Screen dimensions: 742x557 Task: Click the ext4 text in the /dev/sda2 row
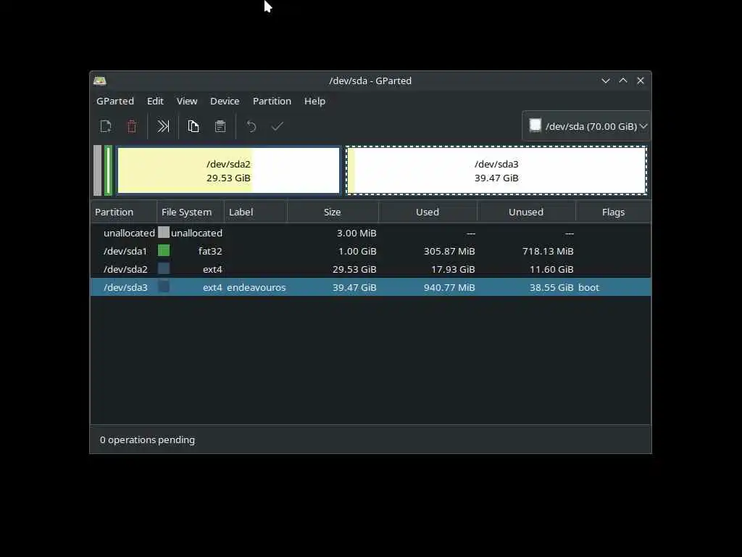212,270
